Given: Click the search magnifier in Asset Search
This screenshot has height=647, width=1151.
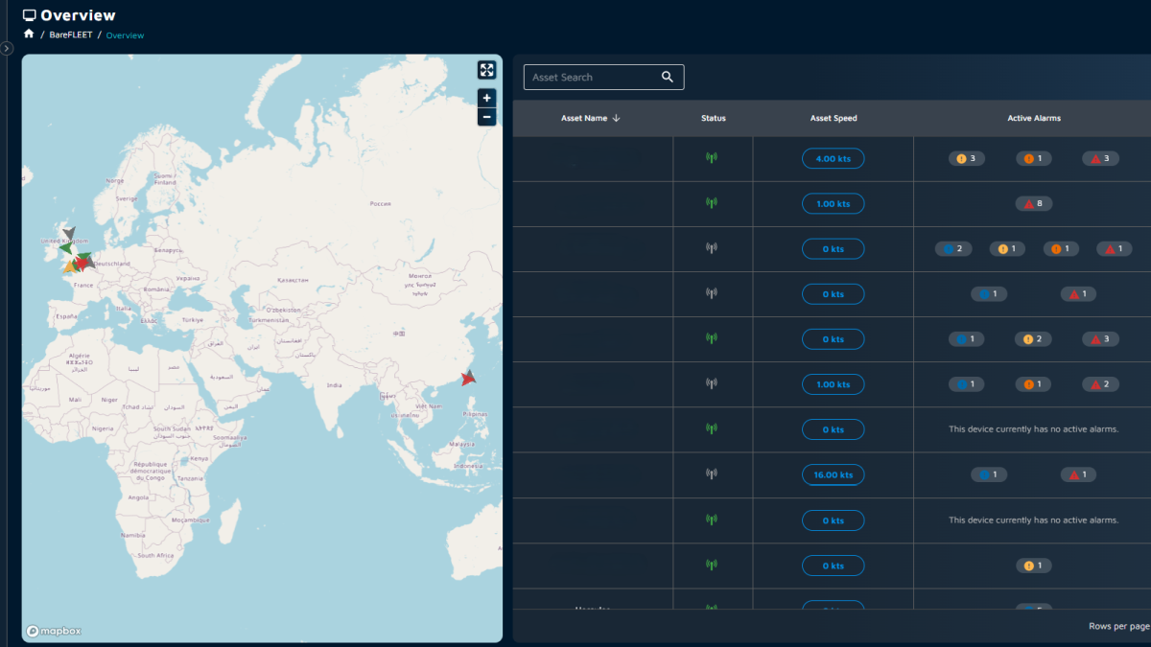Looking at the screenshot, I should pos(667,77).
